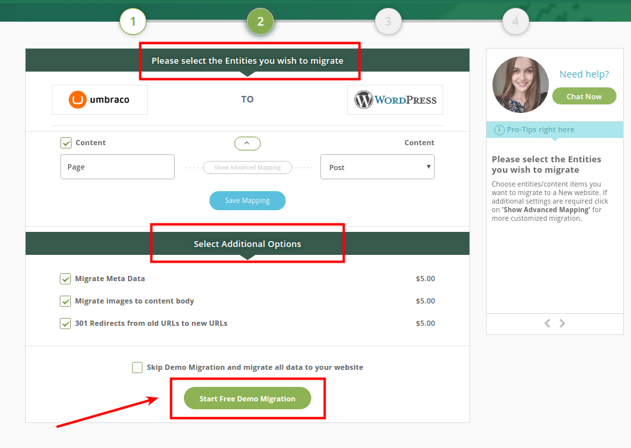Click the Save Mapping button

[x=248, y=200]
